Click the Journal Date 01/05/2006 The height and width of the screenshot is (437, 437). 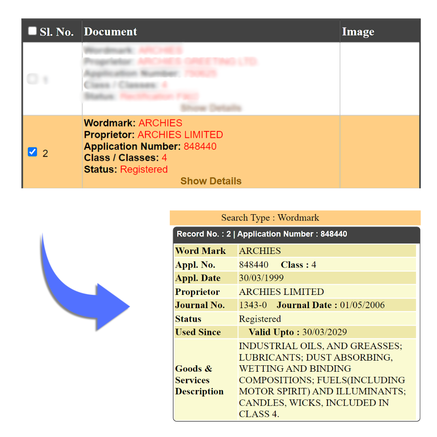click(362, 305)
